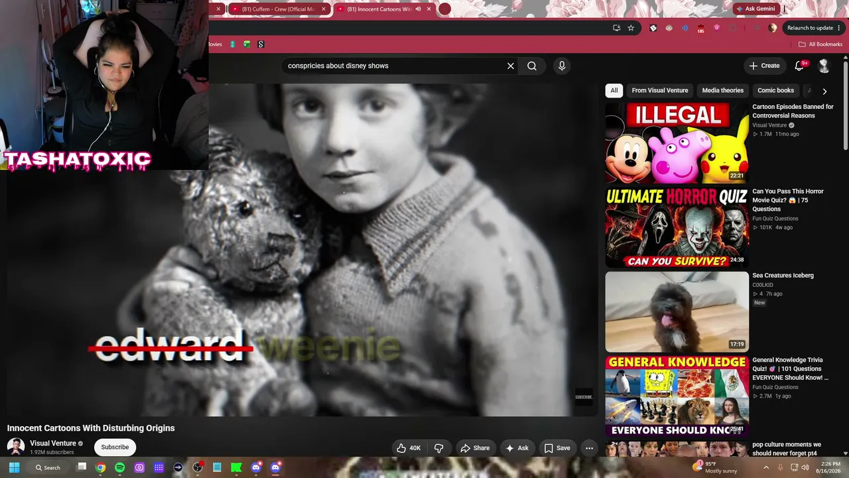
Task: Like the video with 40K likes
Action: click(x=409, y=448)
